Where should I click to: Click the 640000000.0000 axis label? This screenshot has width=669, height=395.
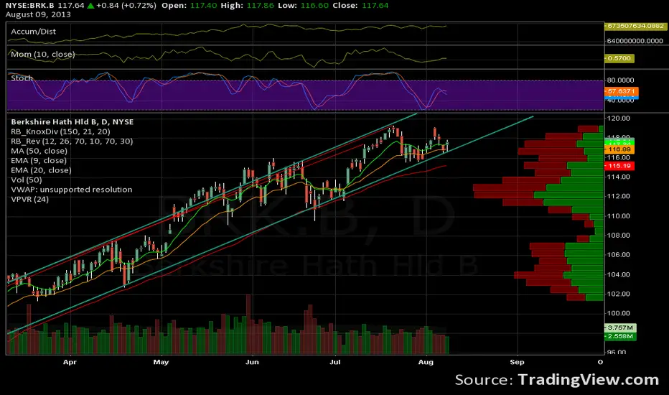[635, 41]
